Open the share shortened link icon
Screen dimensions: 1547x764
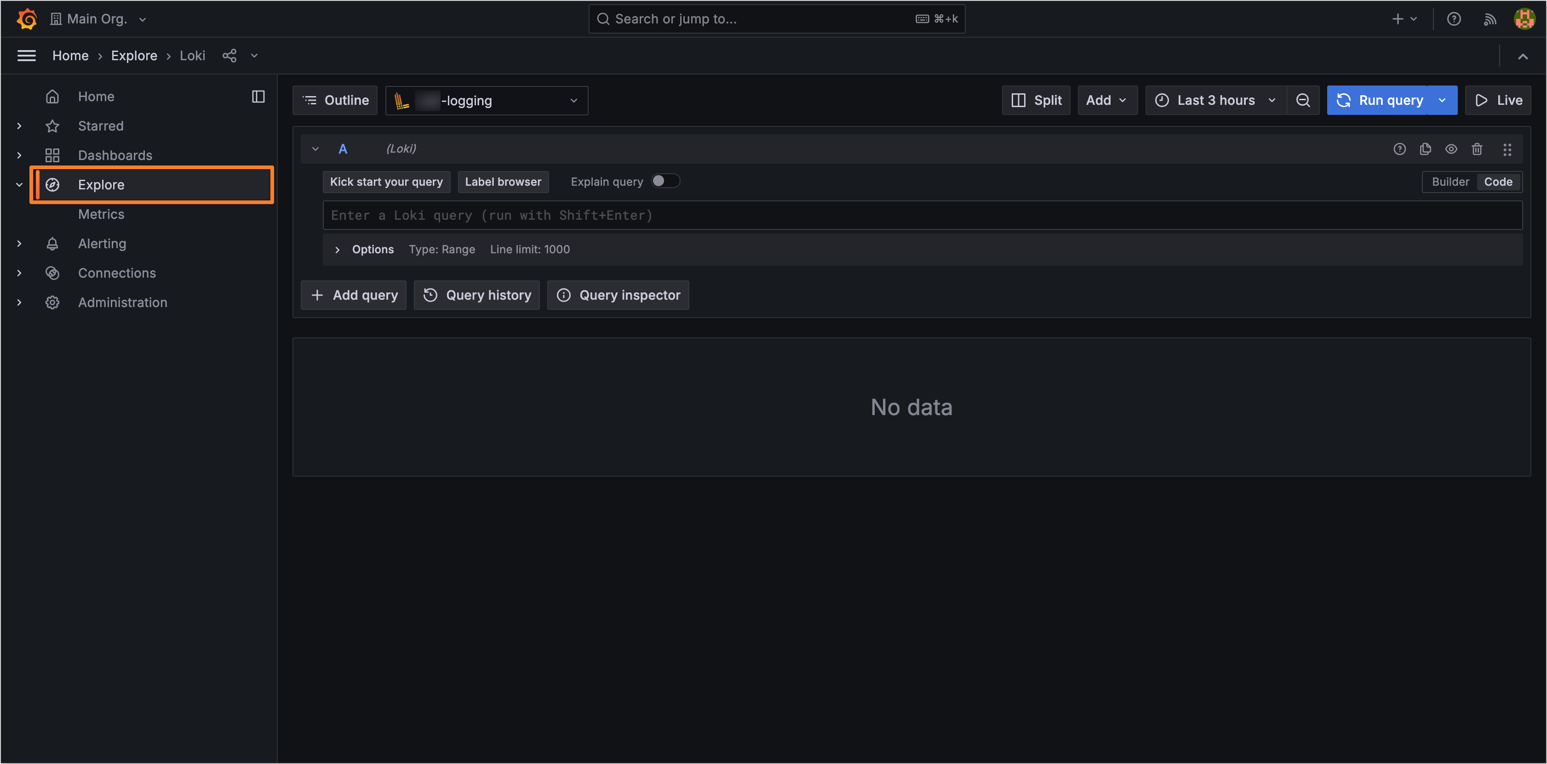point(229,55)
